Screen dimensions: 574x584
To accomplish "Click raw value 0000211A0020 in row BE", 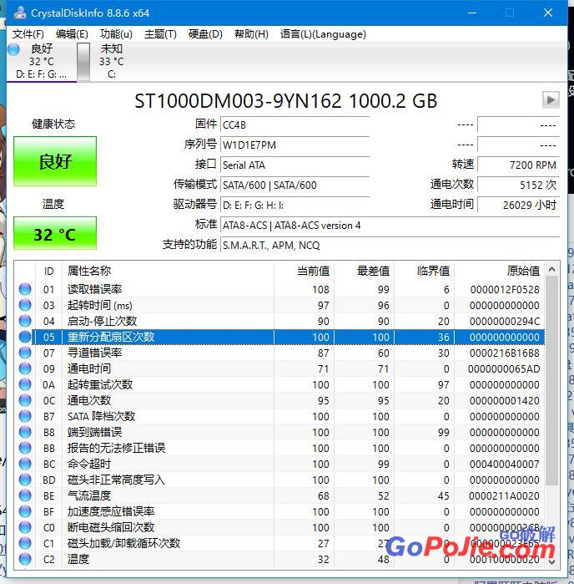I will [x=504, y=496].
